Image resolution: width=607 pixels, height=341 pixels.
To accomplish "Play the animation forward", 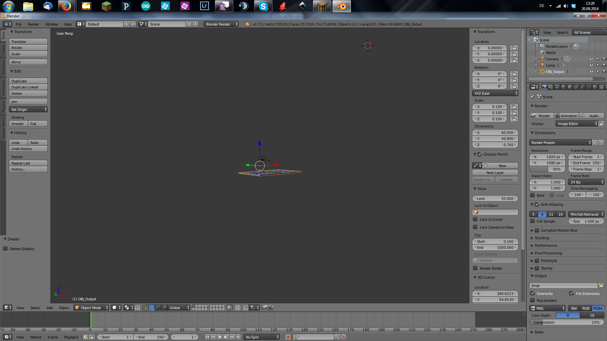I will point(226,337).
